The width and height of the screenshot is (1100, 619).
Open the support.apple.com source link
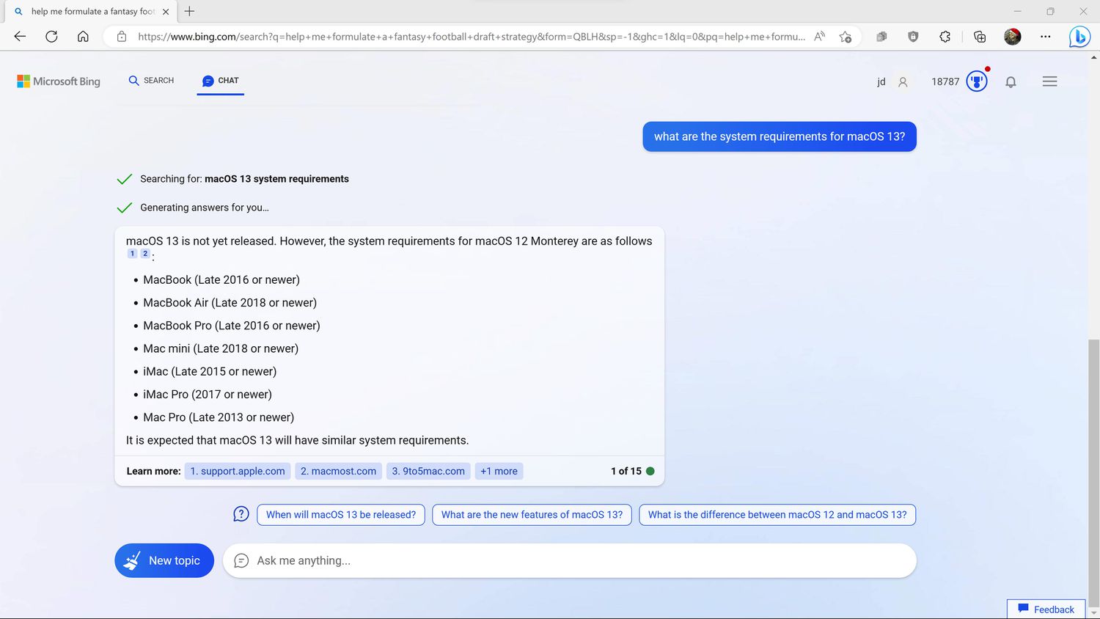click(238, 471)
